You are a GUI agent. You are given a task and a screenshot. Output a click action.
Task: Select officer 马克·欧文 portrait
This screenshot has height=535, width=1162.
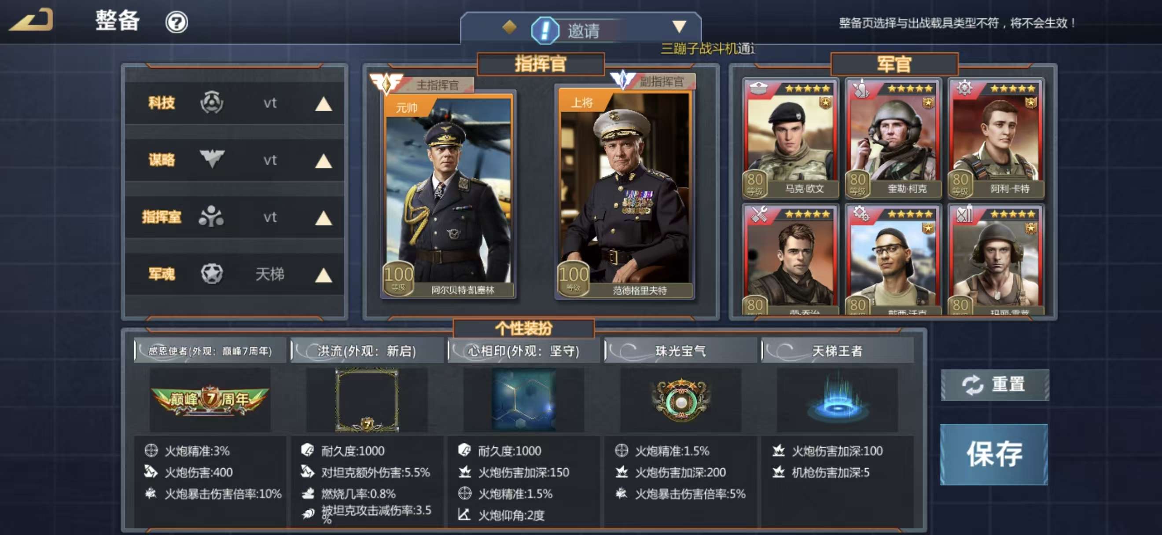(791, 139)
